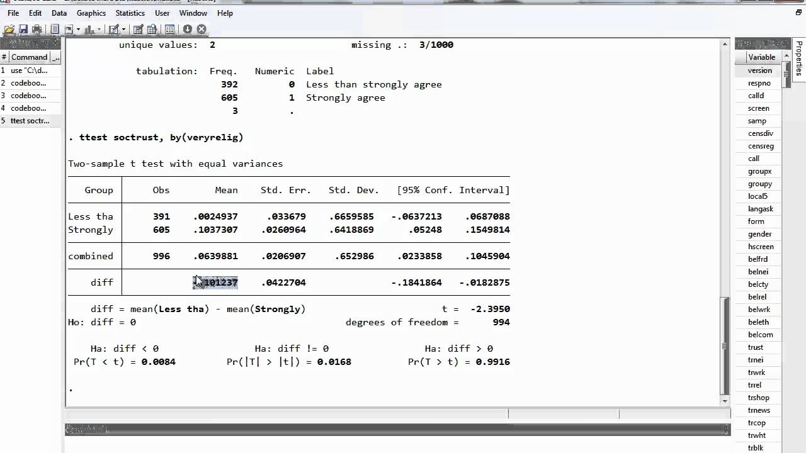Click the two-sided p-value 0.0168
The width and height of the screenshot is (806, 453).
tap(334, 362)
